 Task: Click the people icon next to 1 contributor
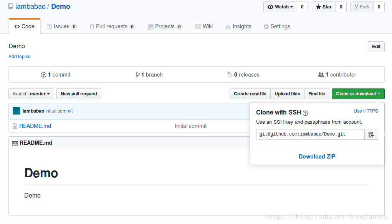321,75
